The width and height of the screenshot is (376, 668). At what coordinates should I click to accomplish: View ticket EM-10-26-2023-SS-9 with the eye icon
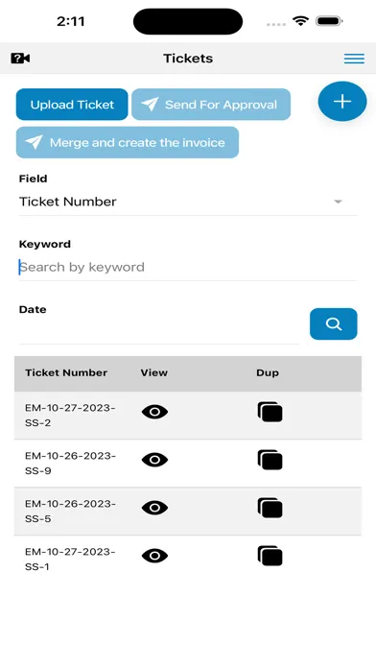tap(154, 460)
